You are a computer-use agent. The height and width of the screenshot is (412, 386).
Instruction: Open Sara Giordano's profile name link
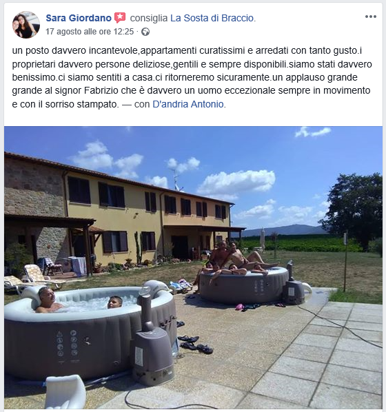click(79, 18)
